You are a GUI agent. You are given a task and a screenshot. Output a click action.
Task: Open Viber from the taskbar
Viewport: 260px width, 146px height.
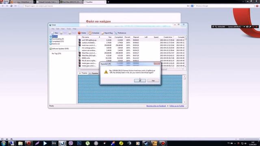[x=71, y=143]
